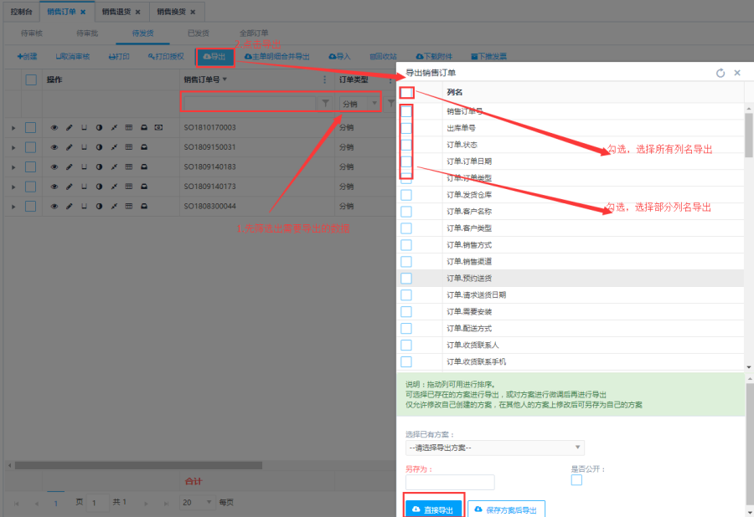Click the table grid icon for order SO1809140183
Viewport: 754px width, 517px height.
[x=128, y=166]
